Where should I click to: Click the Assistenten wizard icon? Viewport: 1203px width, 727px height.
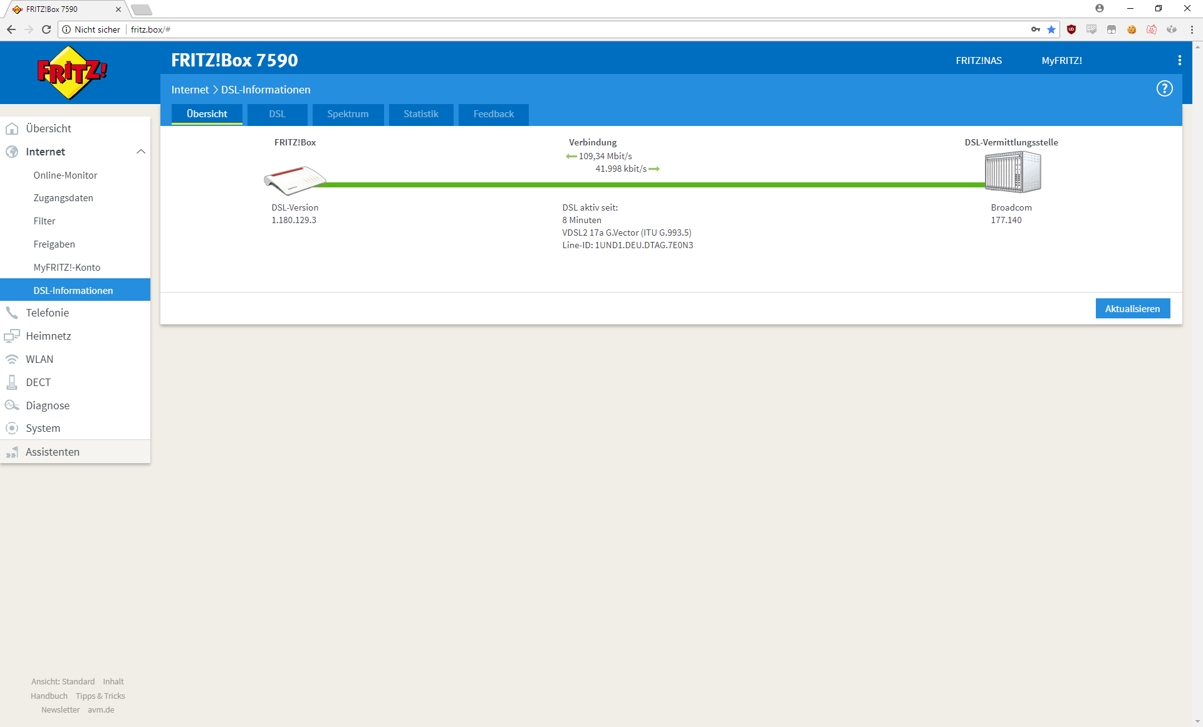(x=12, y=452)
